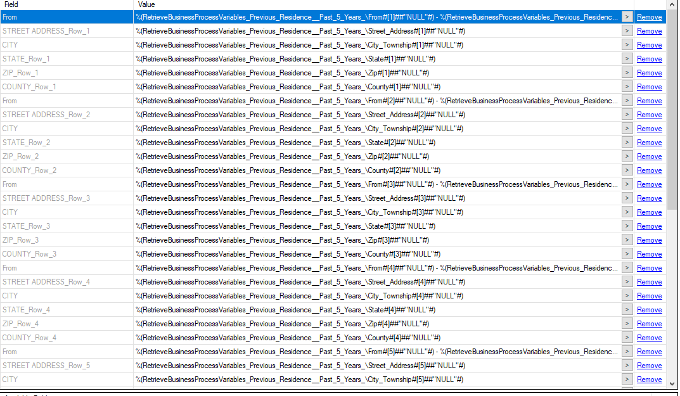Expand value options for STREET ADDRESS_Row_3
The height and width of the screenshot is (396, 680).
(x=627, y=198)
